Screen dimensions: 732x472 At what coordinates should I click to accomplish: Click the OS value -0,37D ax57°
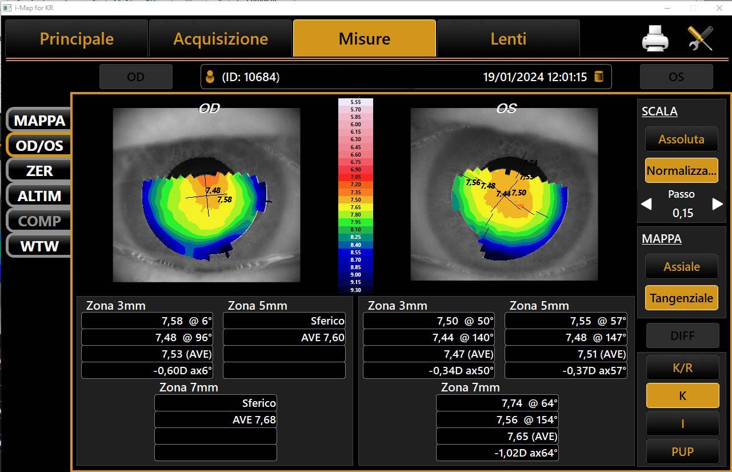(566, 371)
